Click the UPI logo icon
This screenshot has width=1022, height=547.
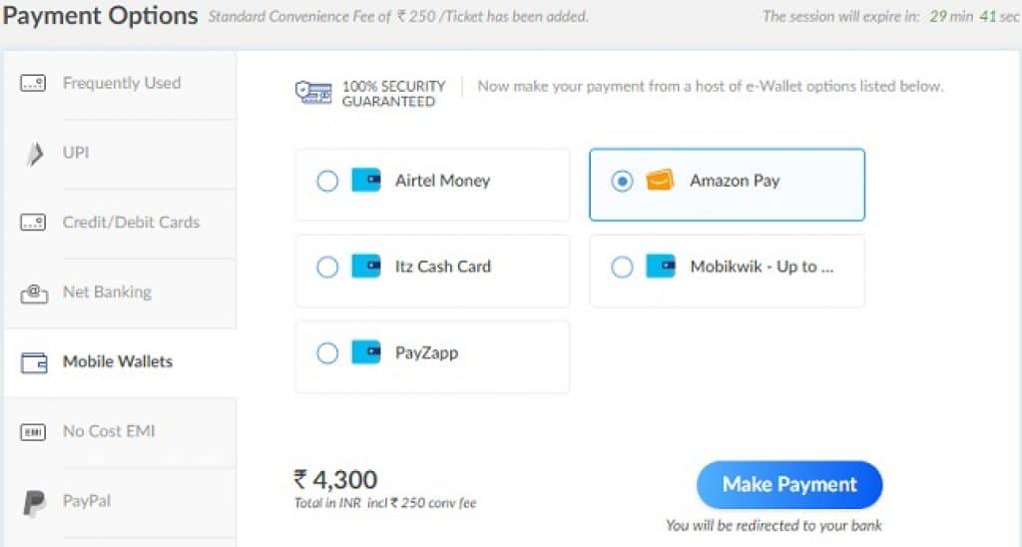pos(35,154)
